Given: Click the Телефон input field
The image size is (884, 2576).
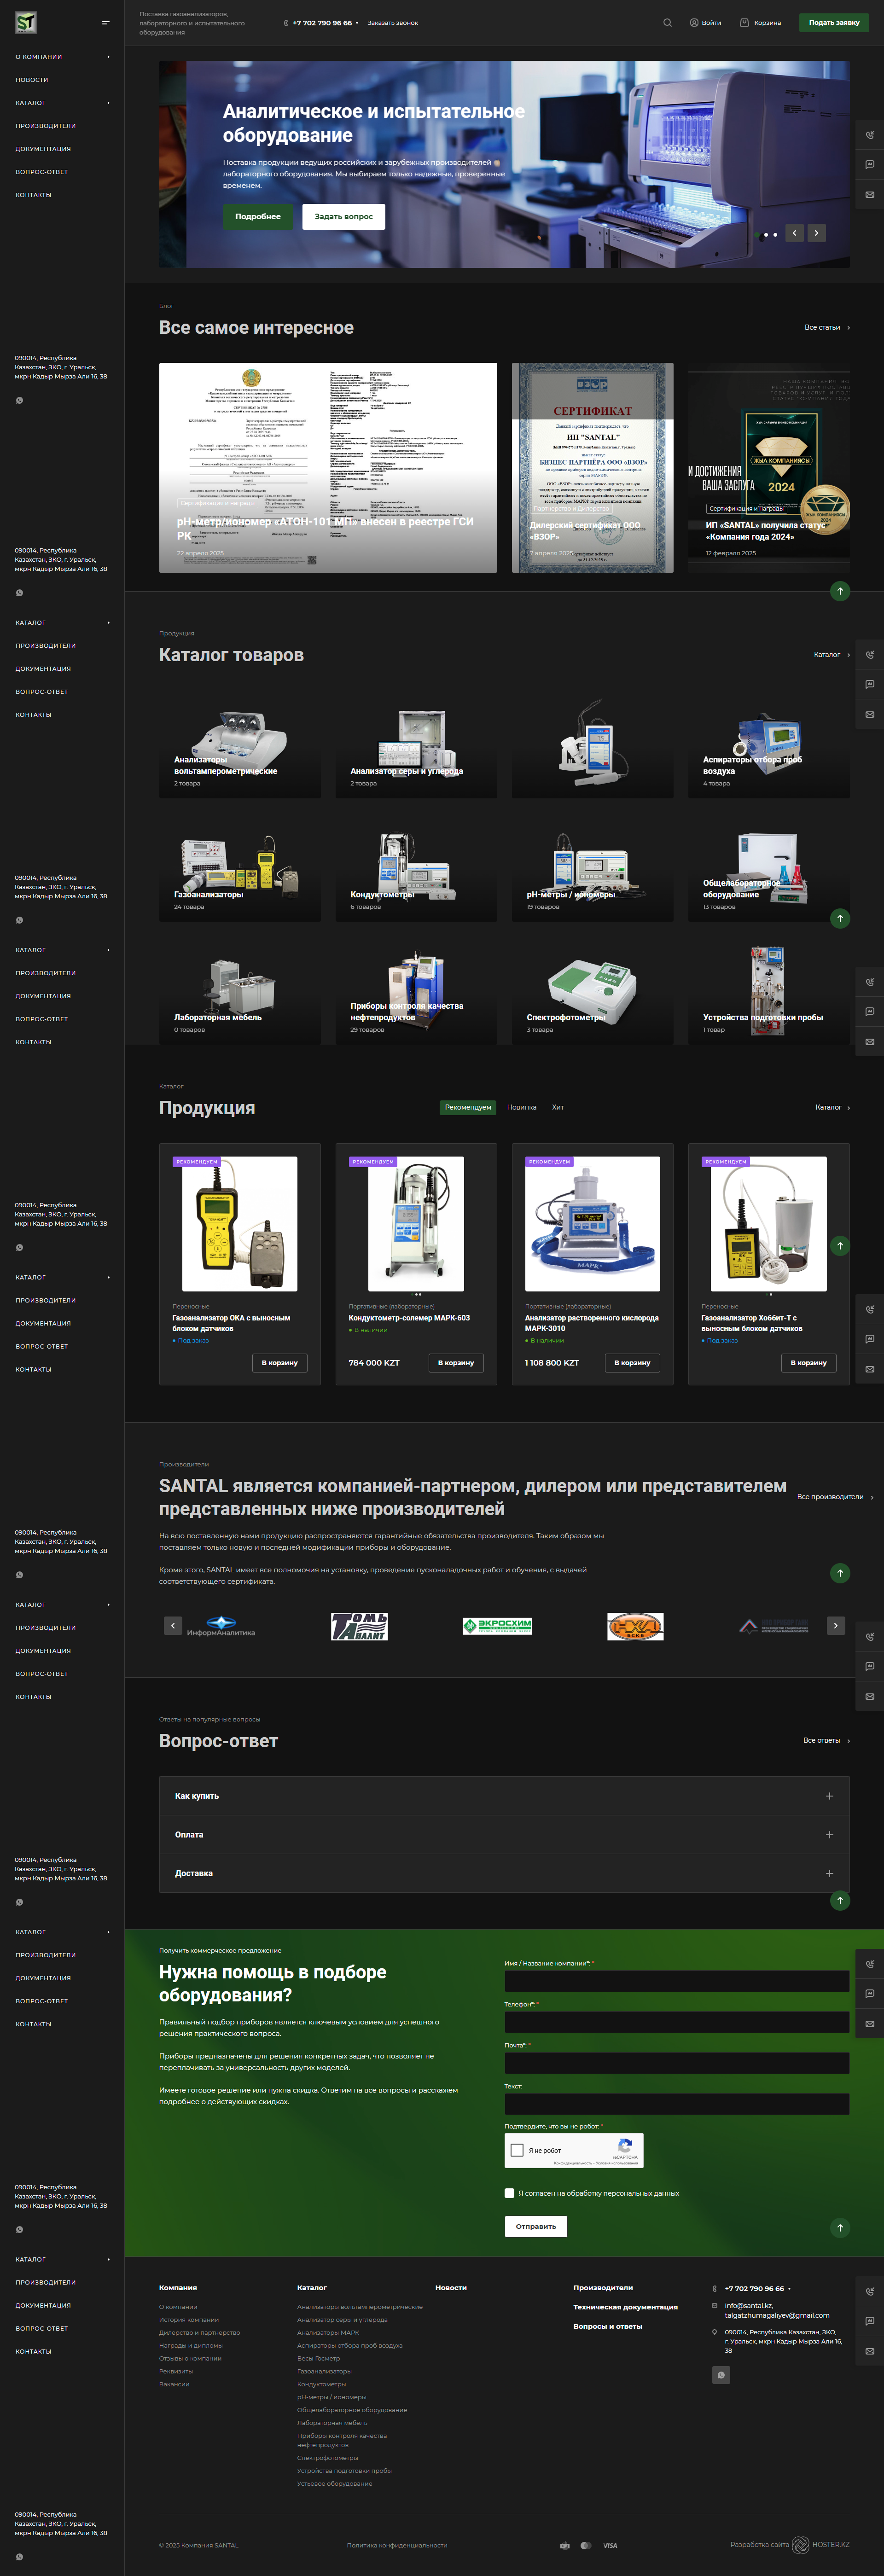Looking at the screenshot, I should click(x=677, y=2022).
